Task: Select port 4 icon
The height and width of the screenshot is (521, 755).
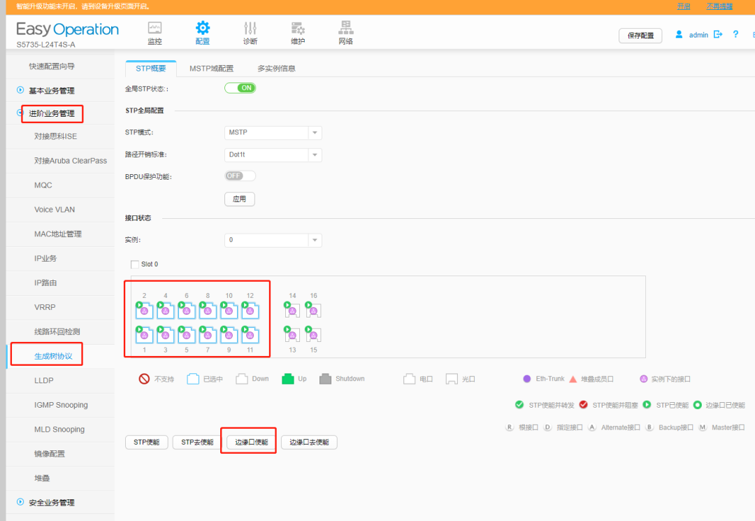Action: pyautogui.click(x=165, y=311)
